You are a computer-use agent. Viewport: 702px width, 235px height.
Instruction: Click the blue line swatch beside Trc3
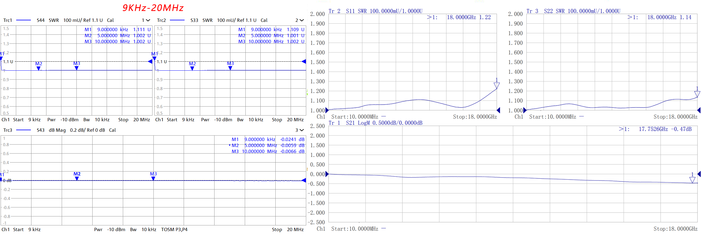click(x=23, y=130)
